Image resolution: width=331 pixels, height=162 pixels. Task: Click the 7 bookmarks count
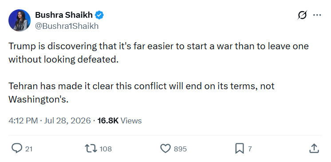pos(250,149)
